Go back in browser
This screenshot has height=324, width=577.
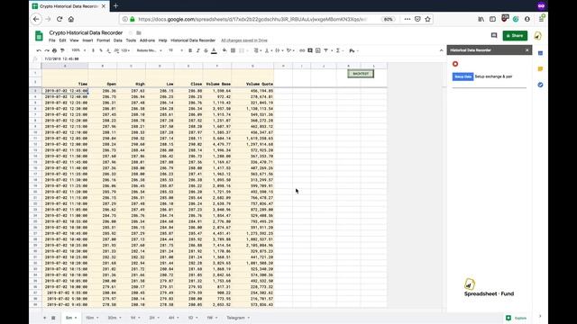click(36, 19)
